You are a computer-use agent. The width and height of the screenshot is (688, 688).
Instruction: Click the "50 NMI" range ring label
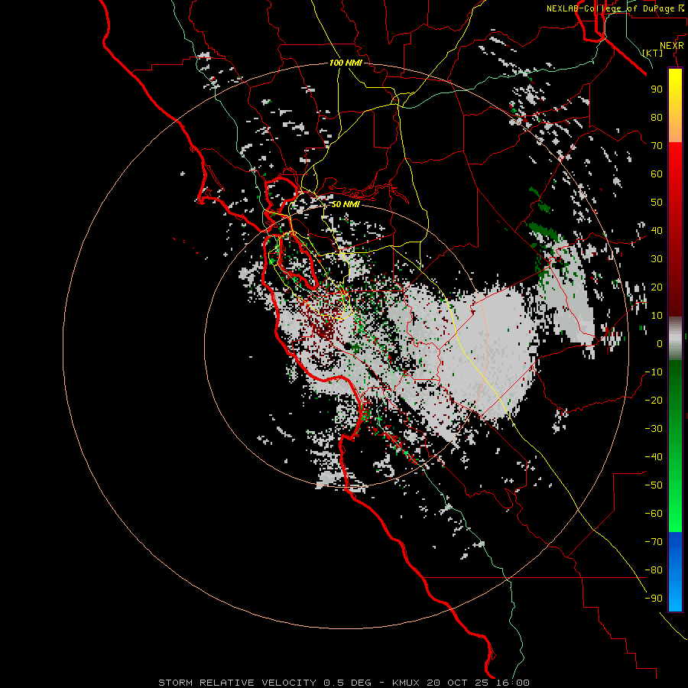(x=345, y=204)
